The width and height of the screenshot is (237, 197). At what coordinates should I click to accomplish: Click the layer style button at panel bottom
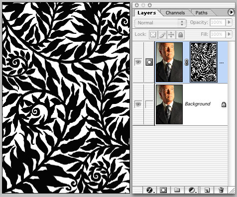(150, 190)
